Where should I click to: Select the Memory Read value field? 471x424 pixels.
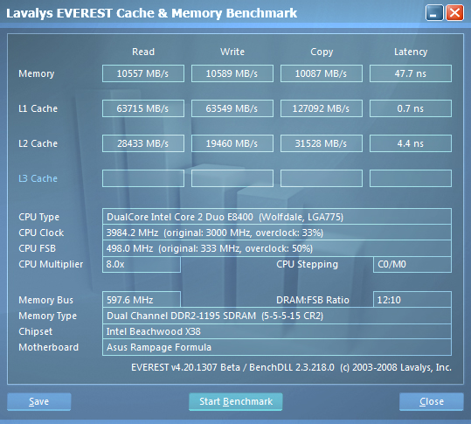pyautogui.click(x=143, y=73)
